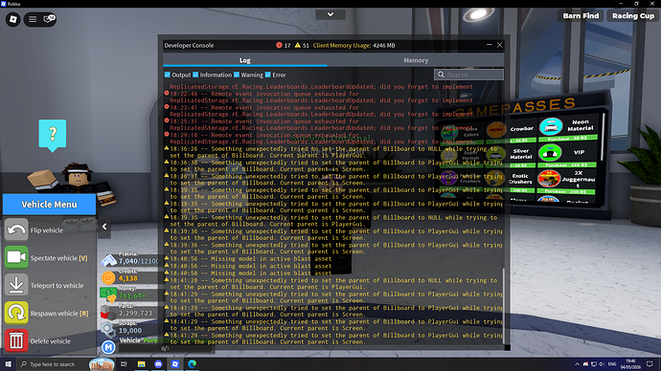Click the Delete vehicle label

click(x=51, y=341)
